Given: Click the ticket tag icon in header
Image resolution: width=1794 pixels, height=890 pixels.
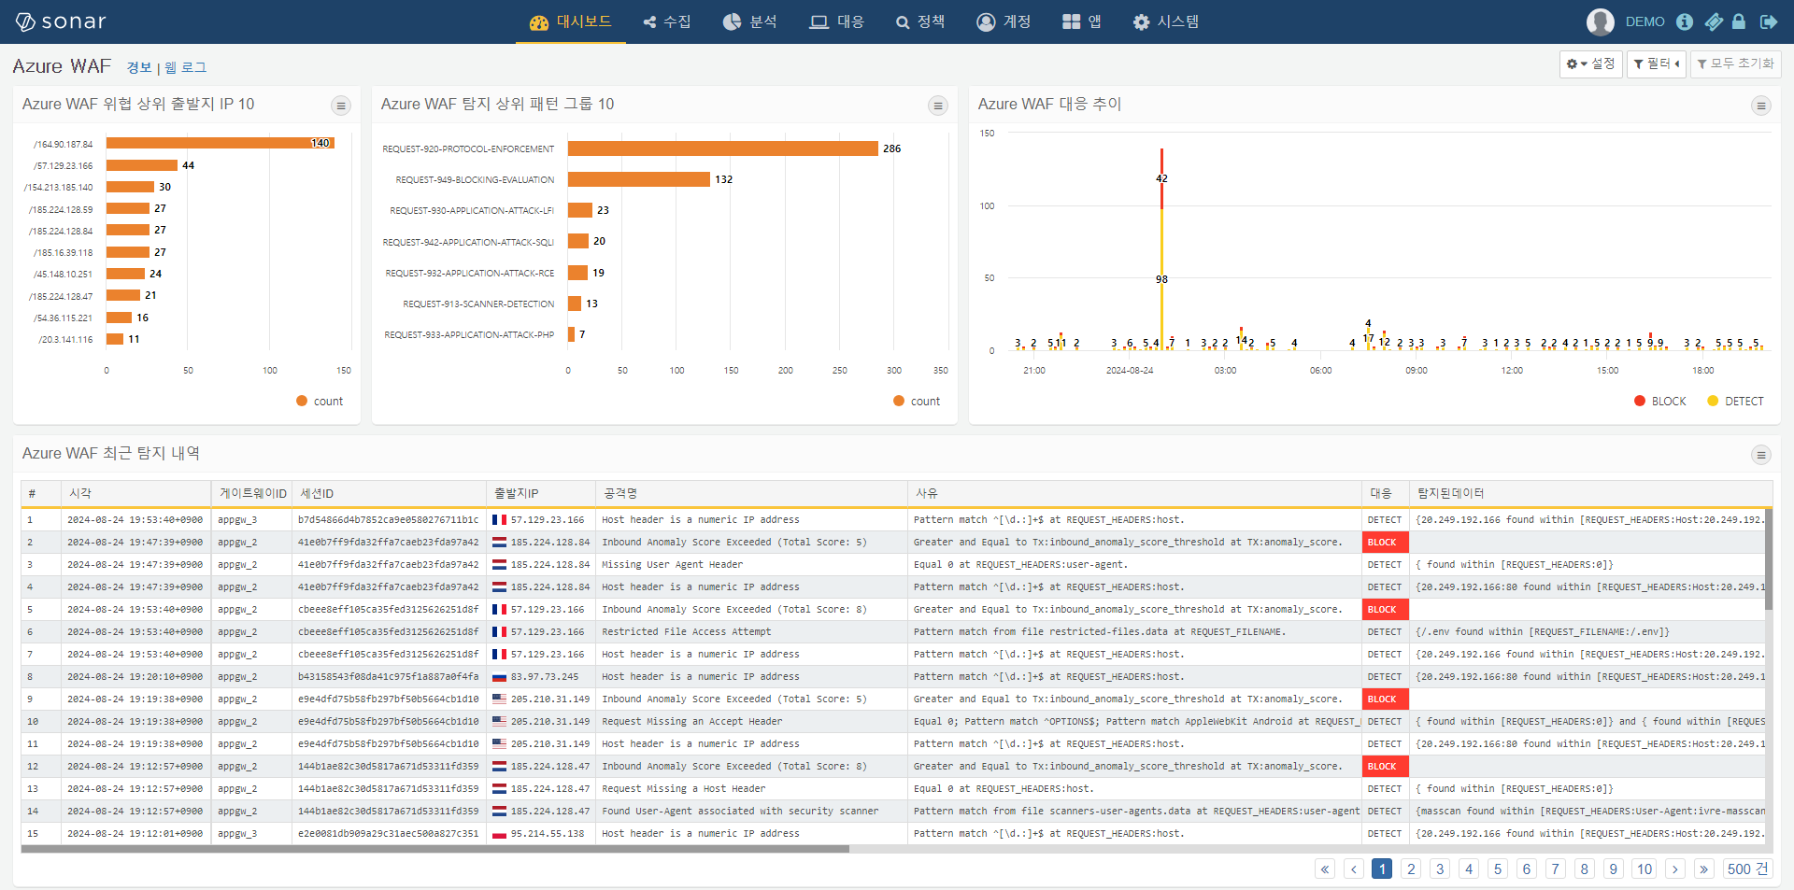Looking at the screenshot, I should coord(1713,21).
